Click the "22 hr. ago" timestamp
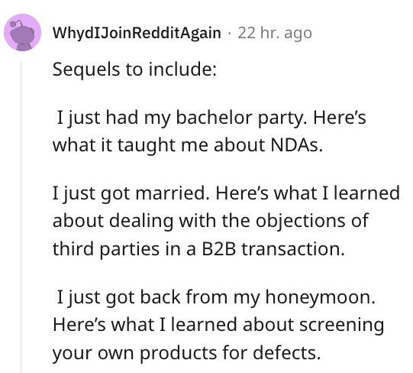This screenshot has height=373, width=413. tap(275, 33)
